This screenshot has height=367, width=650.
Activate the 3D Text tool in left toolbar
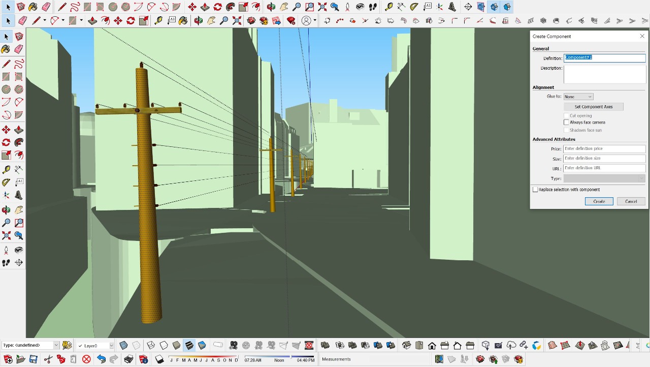click(19, 195)
